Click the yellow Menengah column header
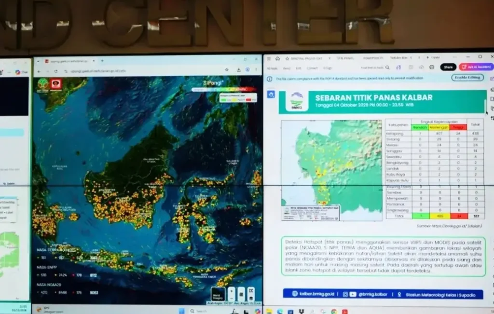This screenshot has height=314, width=494. pos(439,127)
